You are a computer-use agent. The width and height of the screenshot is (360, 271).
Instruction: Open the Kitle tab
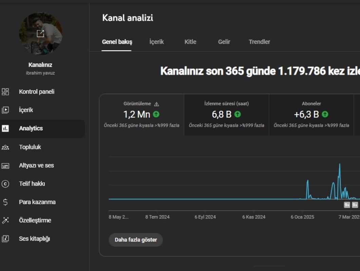pyautogui.click(x=190, y=42)
